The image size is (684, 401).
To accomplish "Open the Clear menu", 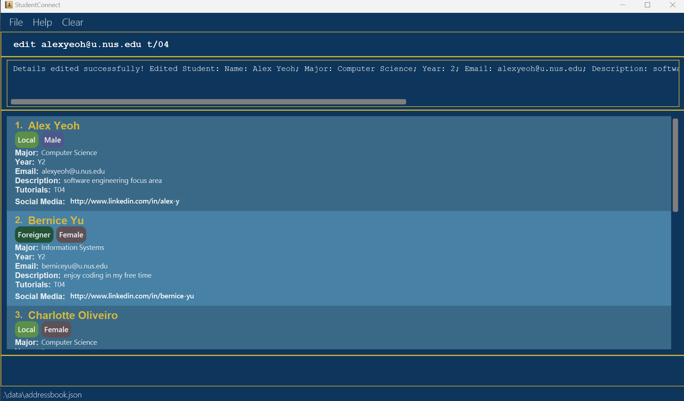I will 72,22.
